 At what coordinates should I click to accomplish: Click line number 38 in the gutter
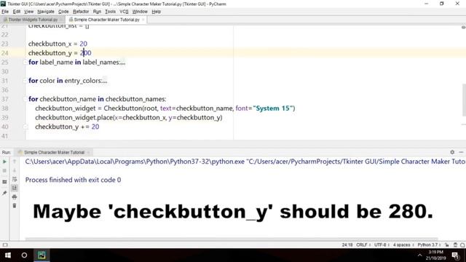pos(5,108)
